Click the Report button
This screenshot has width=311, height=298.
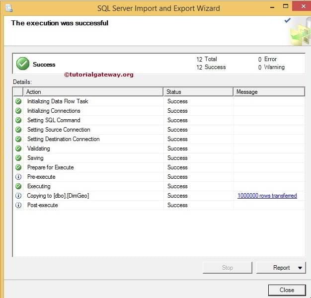[x=281, y=268]
